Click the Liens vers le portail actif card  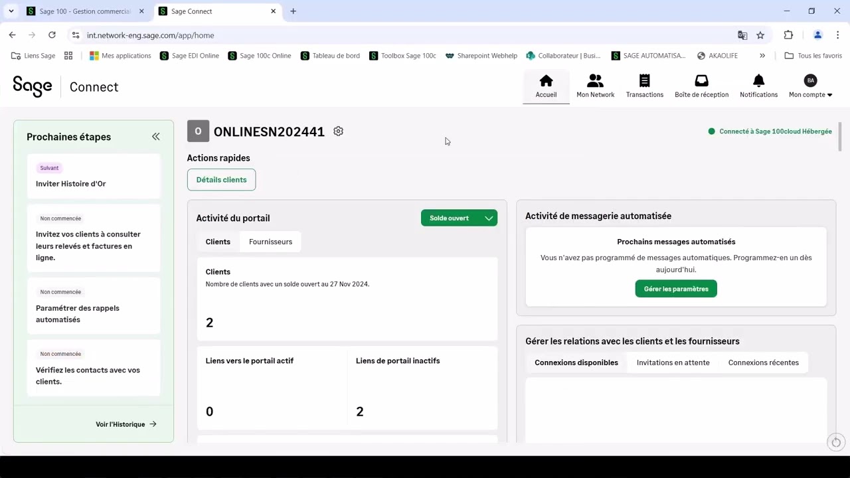(272, 388)
